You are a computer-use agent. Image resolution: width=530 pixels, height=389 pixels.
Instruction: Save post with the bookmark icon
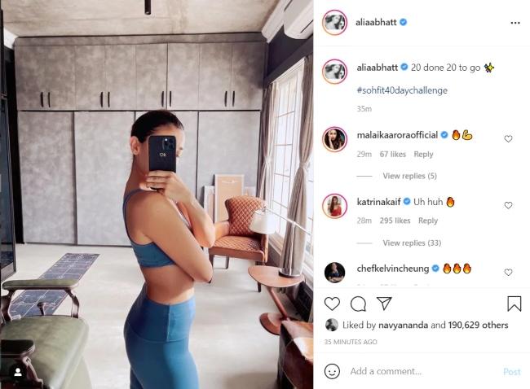[x=515, y=304]
